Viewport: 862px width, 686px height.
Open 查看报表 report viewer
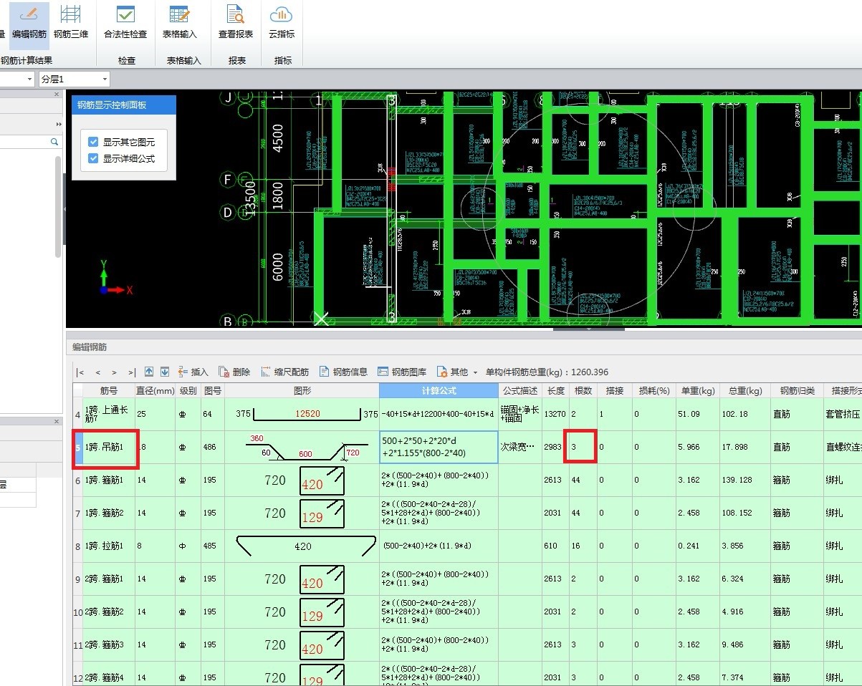(236, 23)
